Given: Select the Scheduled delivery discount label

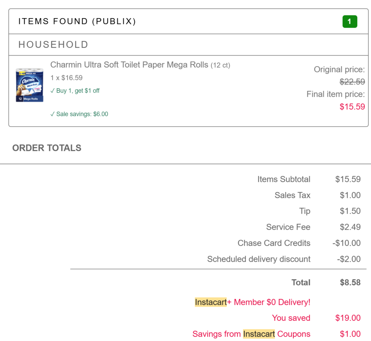Looking at the screenshot, I should 259,259.
